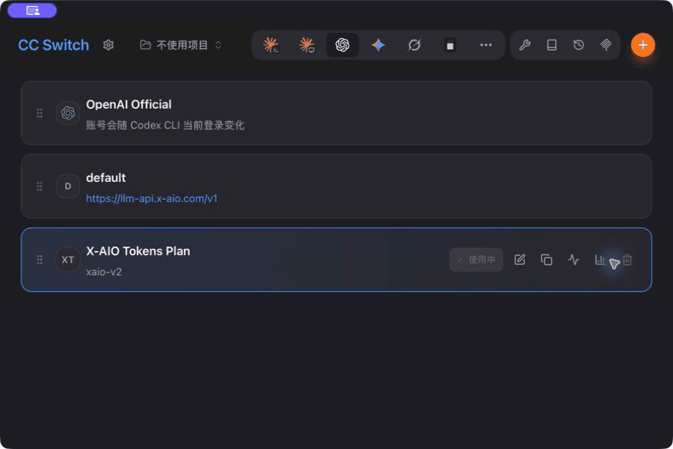Open the three-dots more apps menu
The width and height of the screenshot is (673, 449).
[485, 45]
